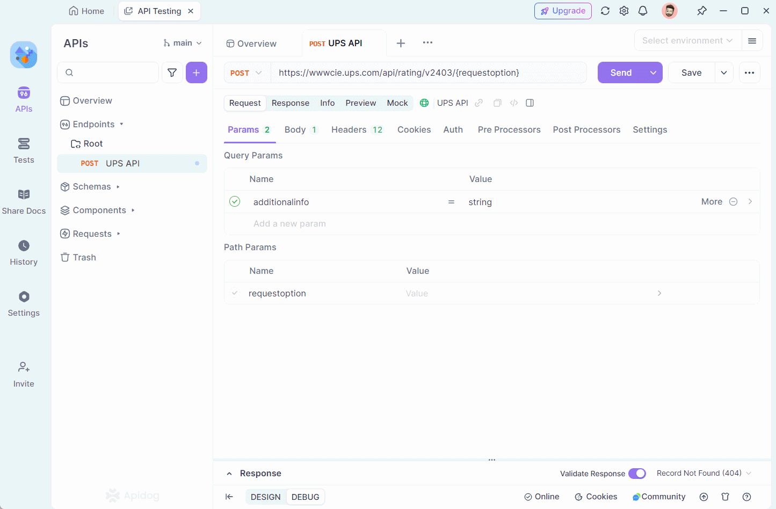The width and height of the screenshot is (776, 509).
Task: Open the more options button beside Save
Action: 750,72
